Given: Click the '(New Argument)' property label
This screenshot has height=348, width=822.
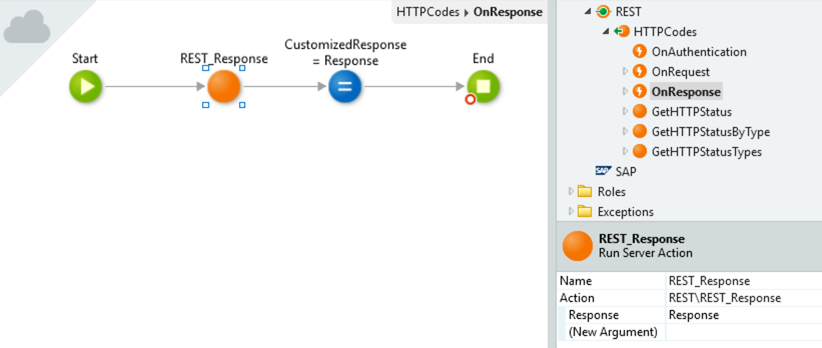Looking at the screenshot, I should (613, 332).
